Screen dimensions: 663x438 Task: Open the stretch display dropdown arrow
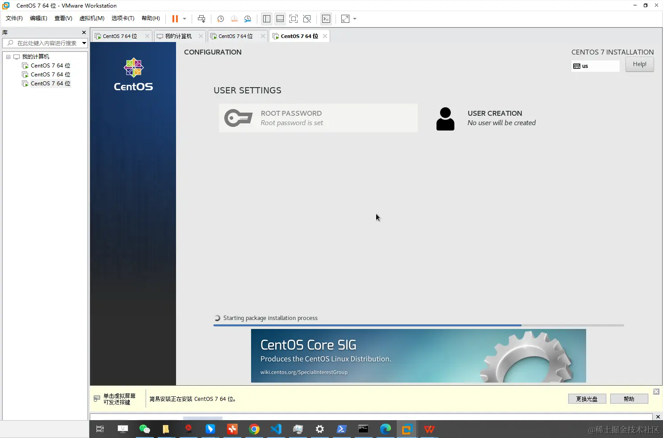click(x=355, y=19)
